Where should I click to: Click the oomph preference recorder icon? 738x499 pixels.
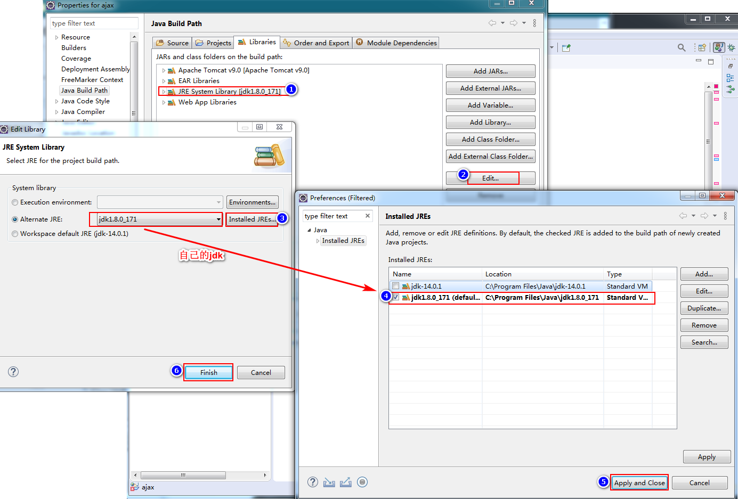coord(362,482)
